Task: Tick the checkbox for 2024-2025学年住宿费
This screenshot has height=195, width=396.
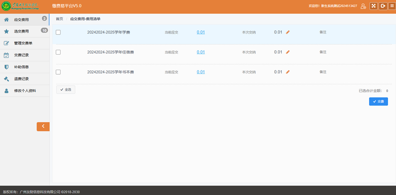Action: tap(58, 52)
